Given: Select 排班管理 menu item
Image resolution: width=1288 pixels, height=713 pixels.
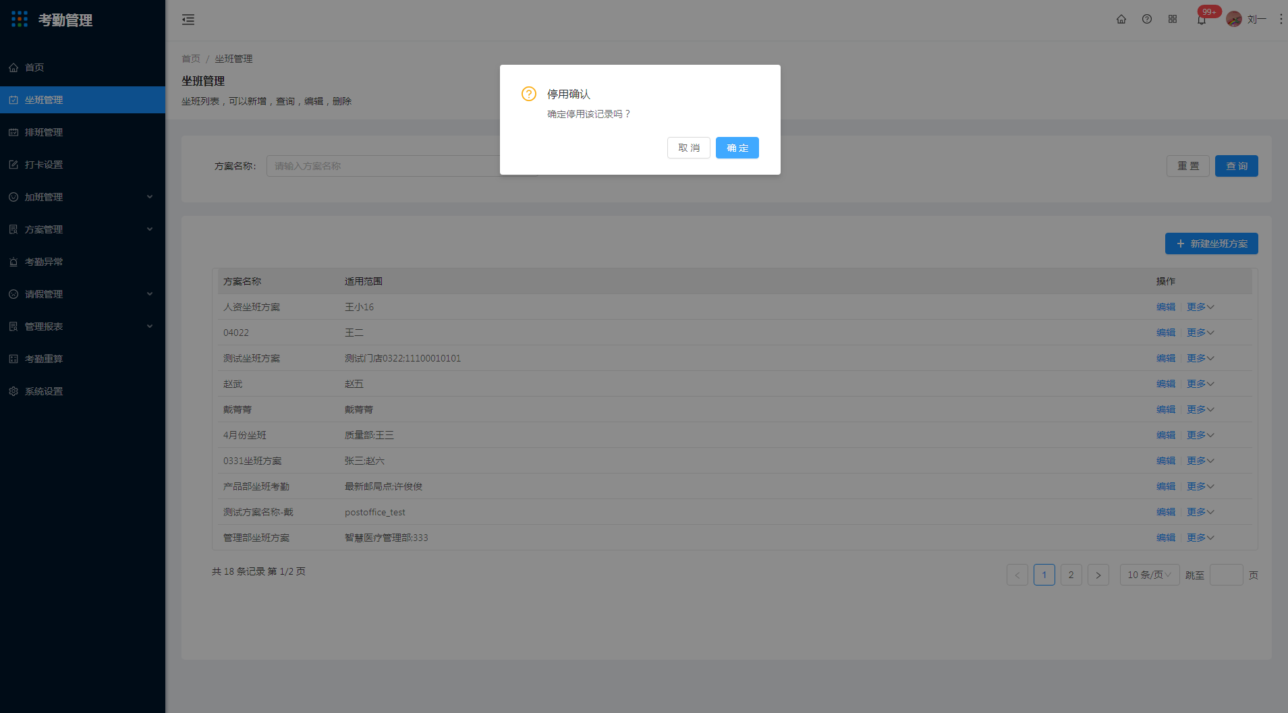Looking at the screenshot, I should (x=82, y=132).
